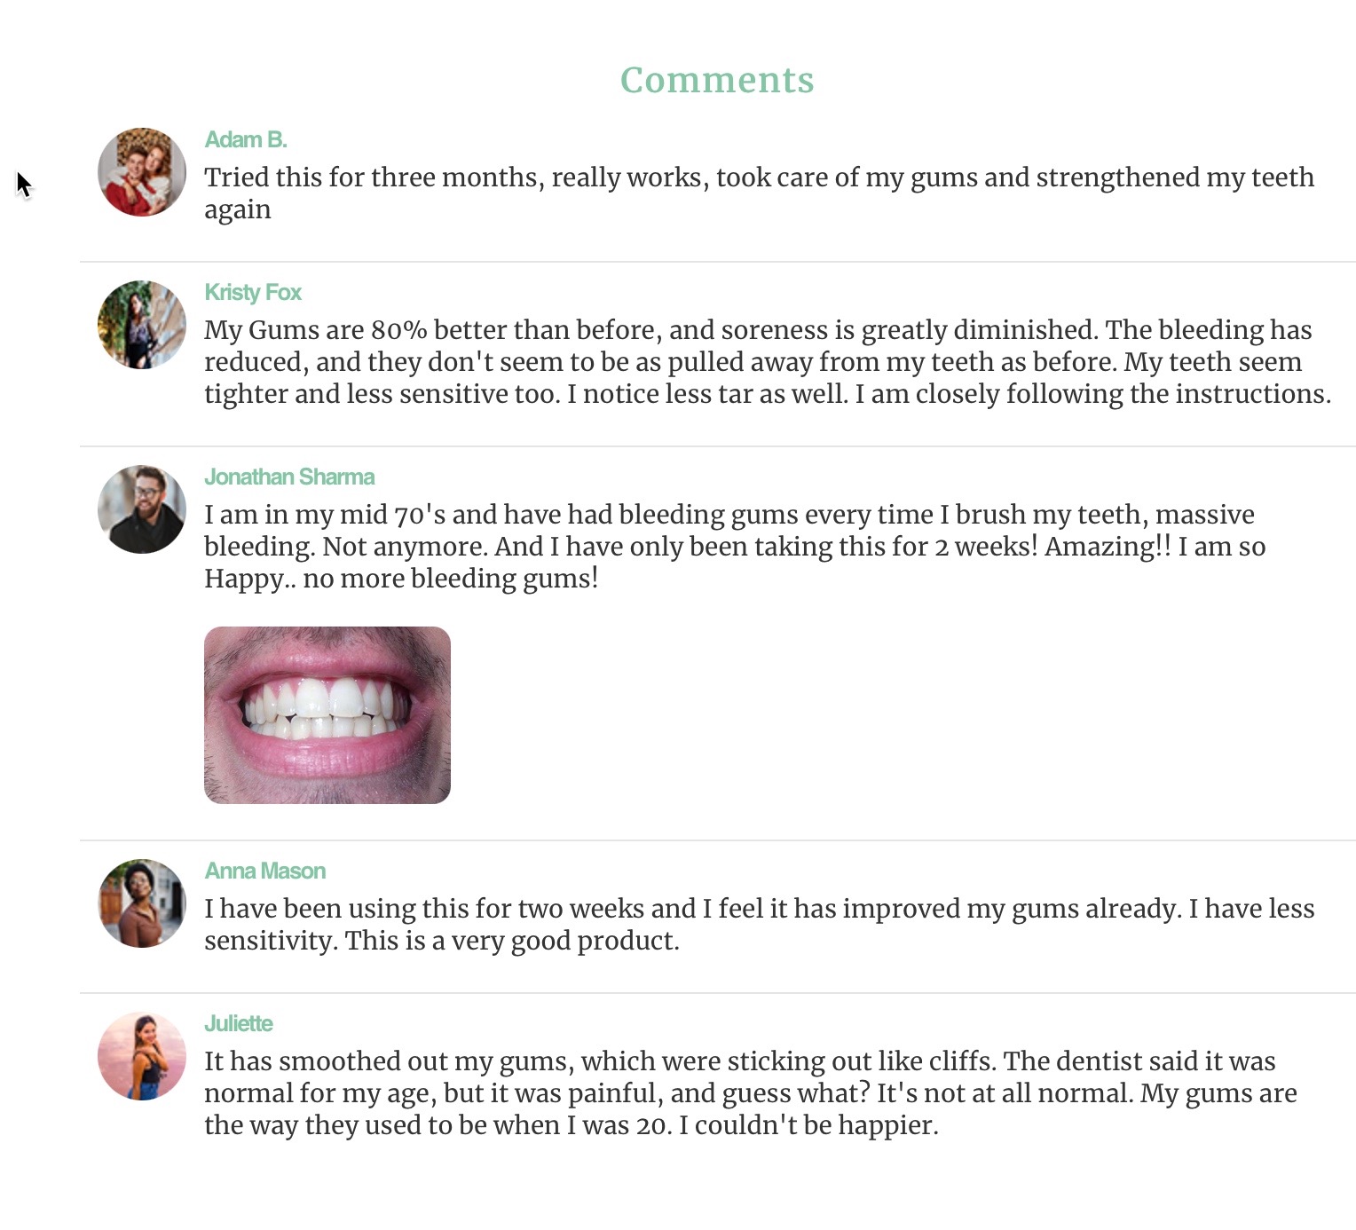Click Anna Mason's profile avatar
The width and height of the screenshot is (1356, 1230).
[x=142, y=903]
